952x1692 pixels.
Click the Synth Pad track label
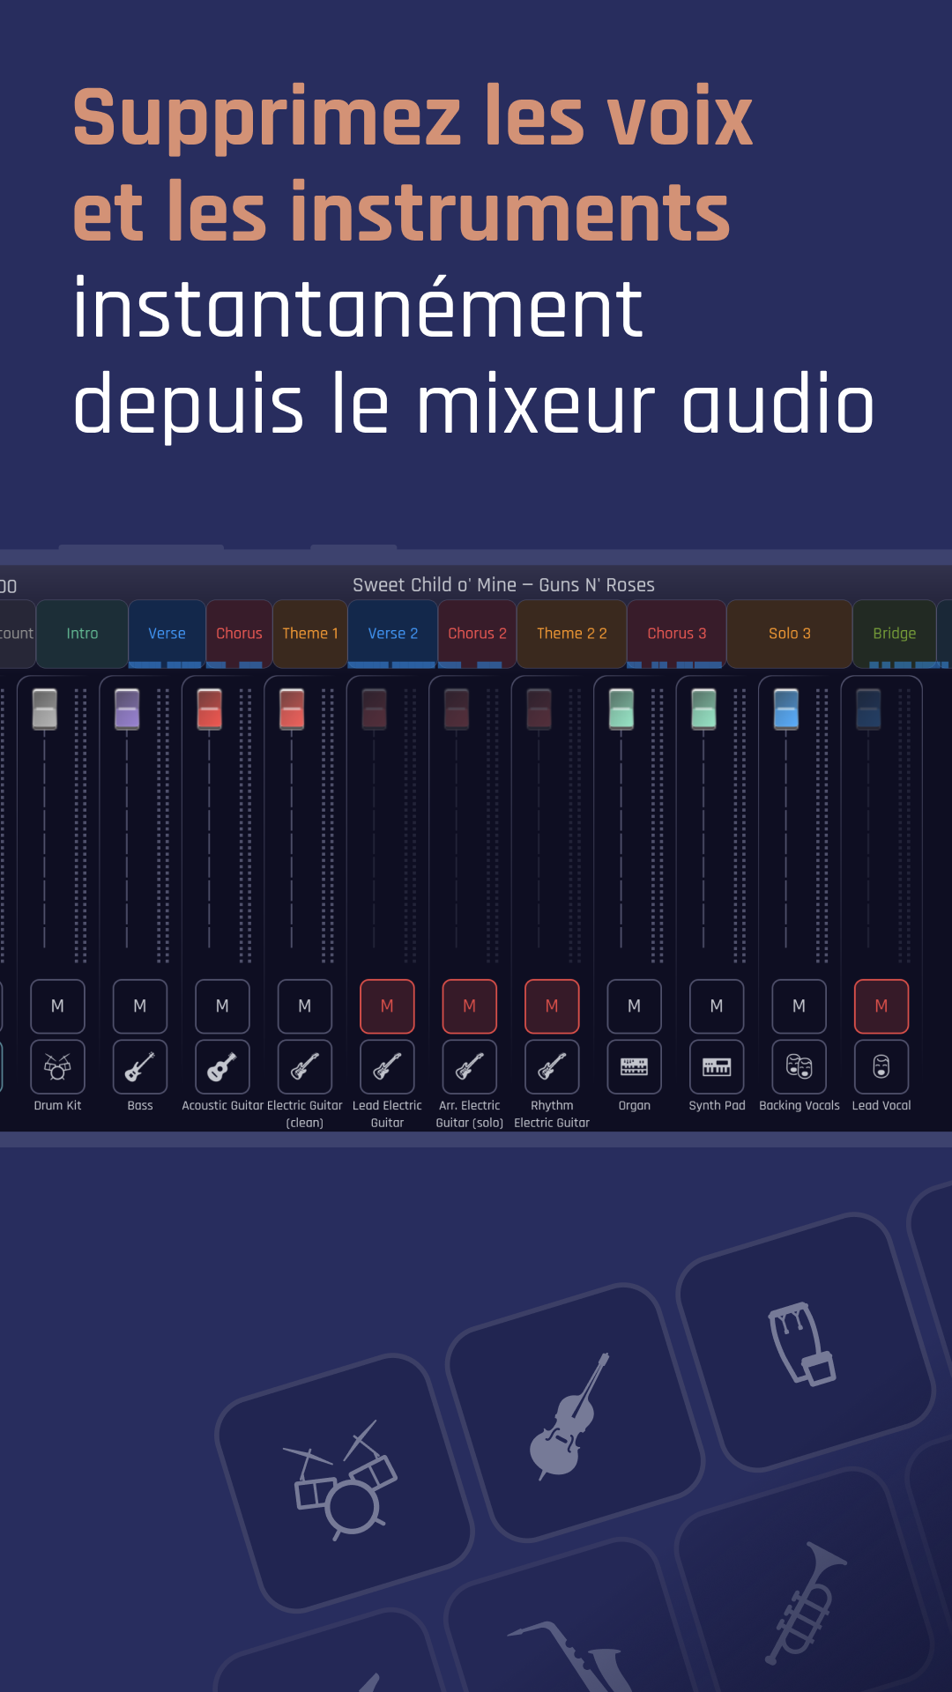(x=717, y=1105)
